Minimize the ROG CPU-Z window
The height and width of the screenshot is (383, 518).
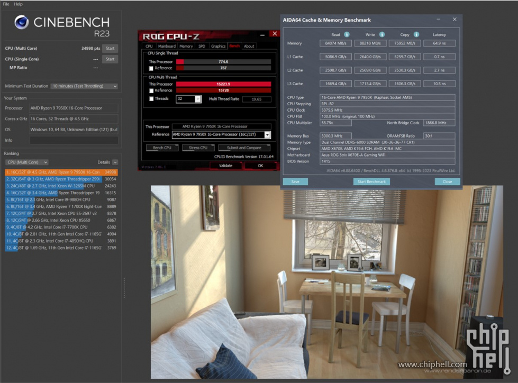262,34
